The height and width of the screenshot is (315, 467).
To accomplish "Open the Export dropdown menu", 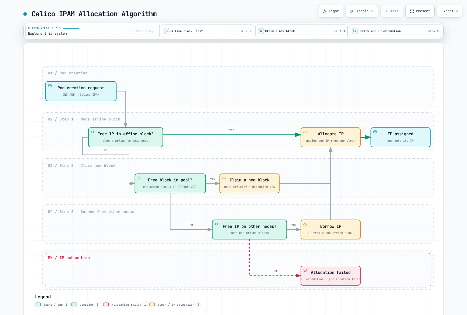I will click(449, 11).
